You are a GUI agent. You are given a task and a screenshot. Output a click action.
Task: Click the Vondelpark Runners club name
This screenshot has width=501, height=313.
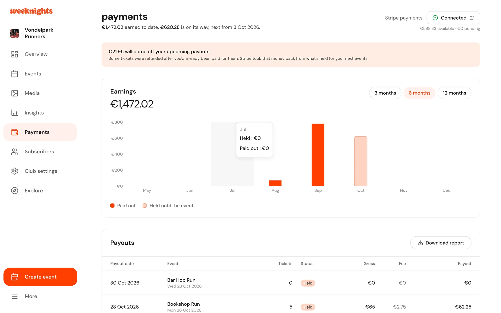click(39, 33)
